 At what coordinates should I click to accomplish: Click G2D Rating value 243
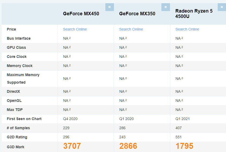122,137
